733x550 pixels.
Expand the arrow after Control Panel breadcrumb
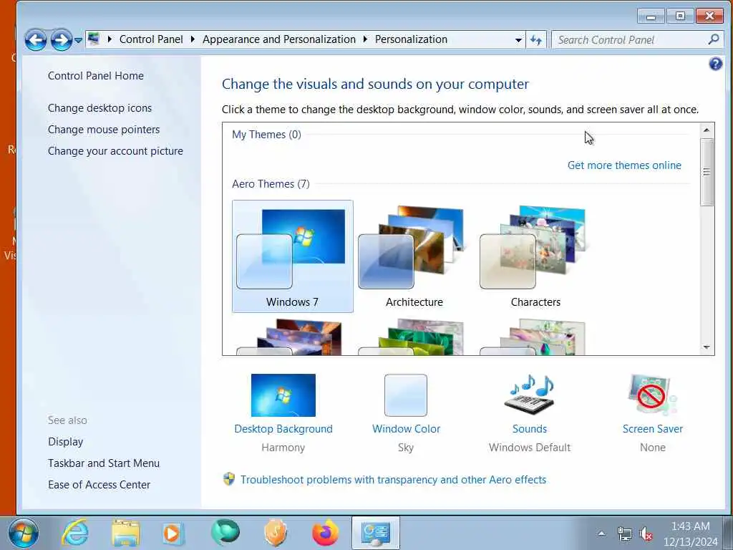(x=193, y=39)
